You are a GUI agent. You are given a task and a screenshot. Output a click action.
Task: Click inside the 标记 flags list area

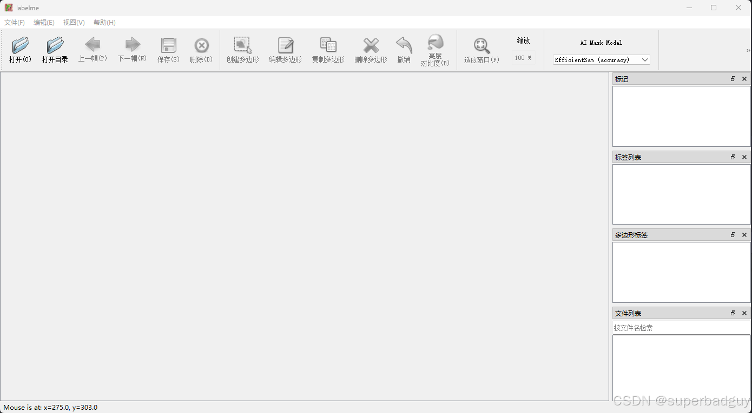(x=682, y=116)
